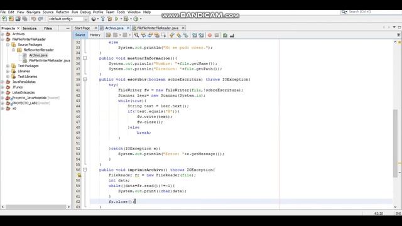This screenshot has width=402, height=226.
Task: Collapse code fold at line 39 escribir method
Action: tap(85, 80)
